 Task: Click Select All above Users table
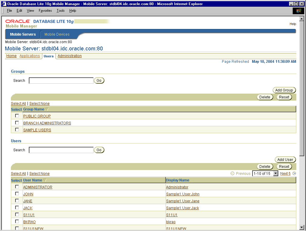18,174
